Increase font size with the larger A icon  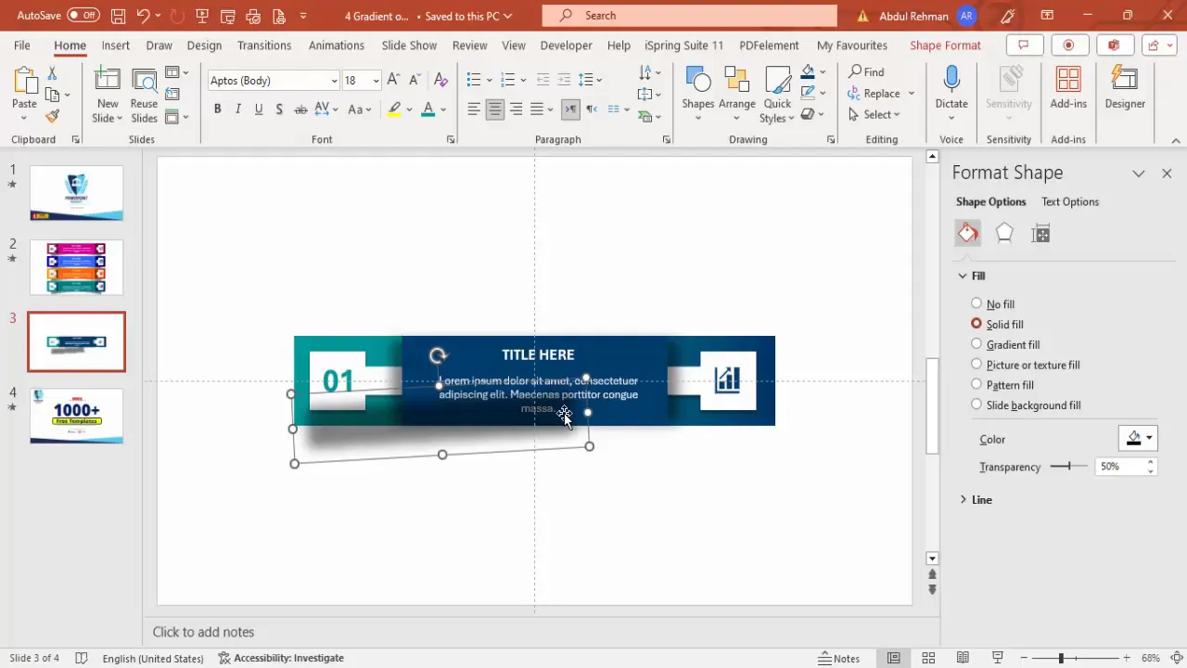[x=393, y=81]
